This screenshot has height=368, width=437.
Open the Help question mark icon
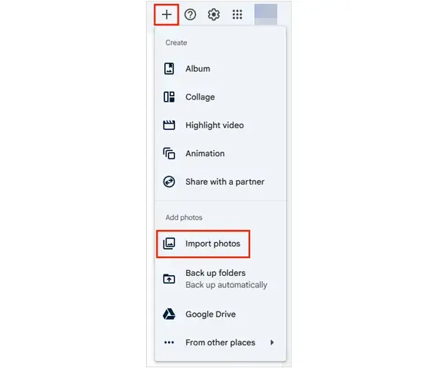[x=191, y=14]
